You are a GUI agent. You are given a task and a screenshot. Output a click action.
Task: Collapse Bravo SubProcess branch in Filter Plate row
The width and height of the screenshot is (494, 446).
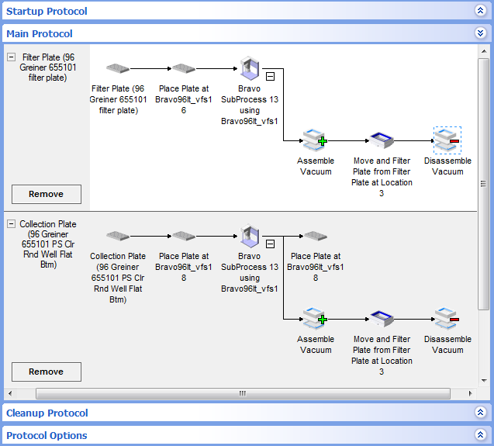[x=269, y=76]
